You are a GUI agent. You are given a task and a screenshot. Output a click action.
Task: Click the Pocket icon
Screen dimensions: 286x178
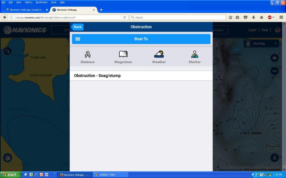[245, 17]
